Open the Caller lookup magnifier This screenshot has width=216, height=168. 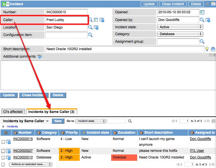(x=90, y=20)
